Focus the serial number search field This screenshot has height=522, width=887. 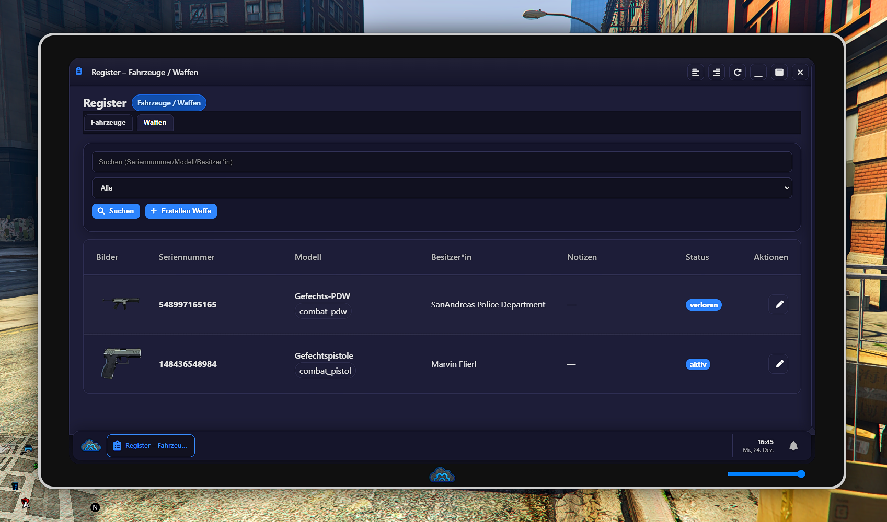pyautogui.click(x=442, y=162)
